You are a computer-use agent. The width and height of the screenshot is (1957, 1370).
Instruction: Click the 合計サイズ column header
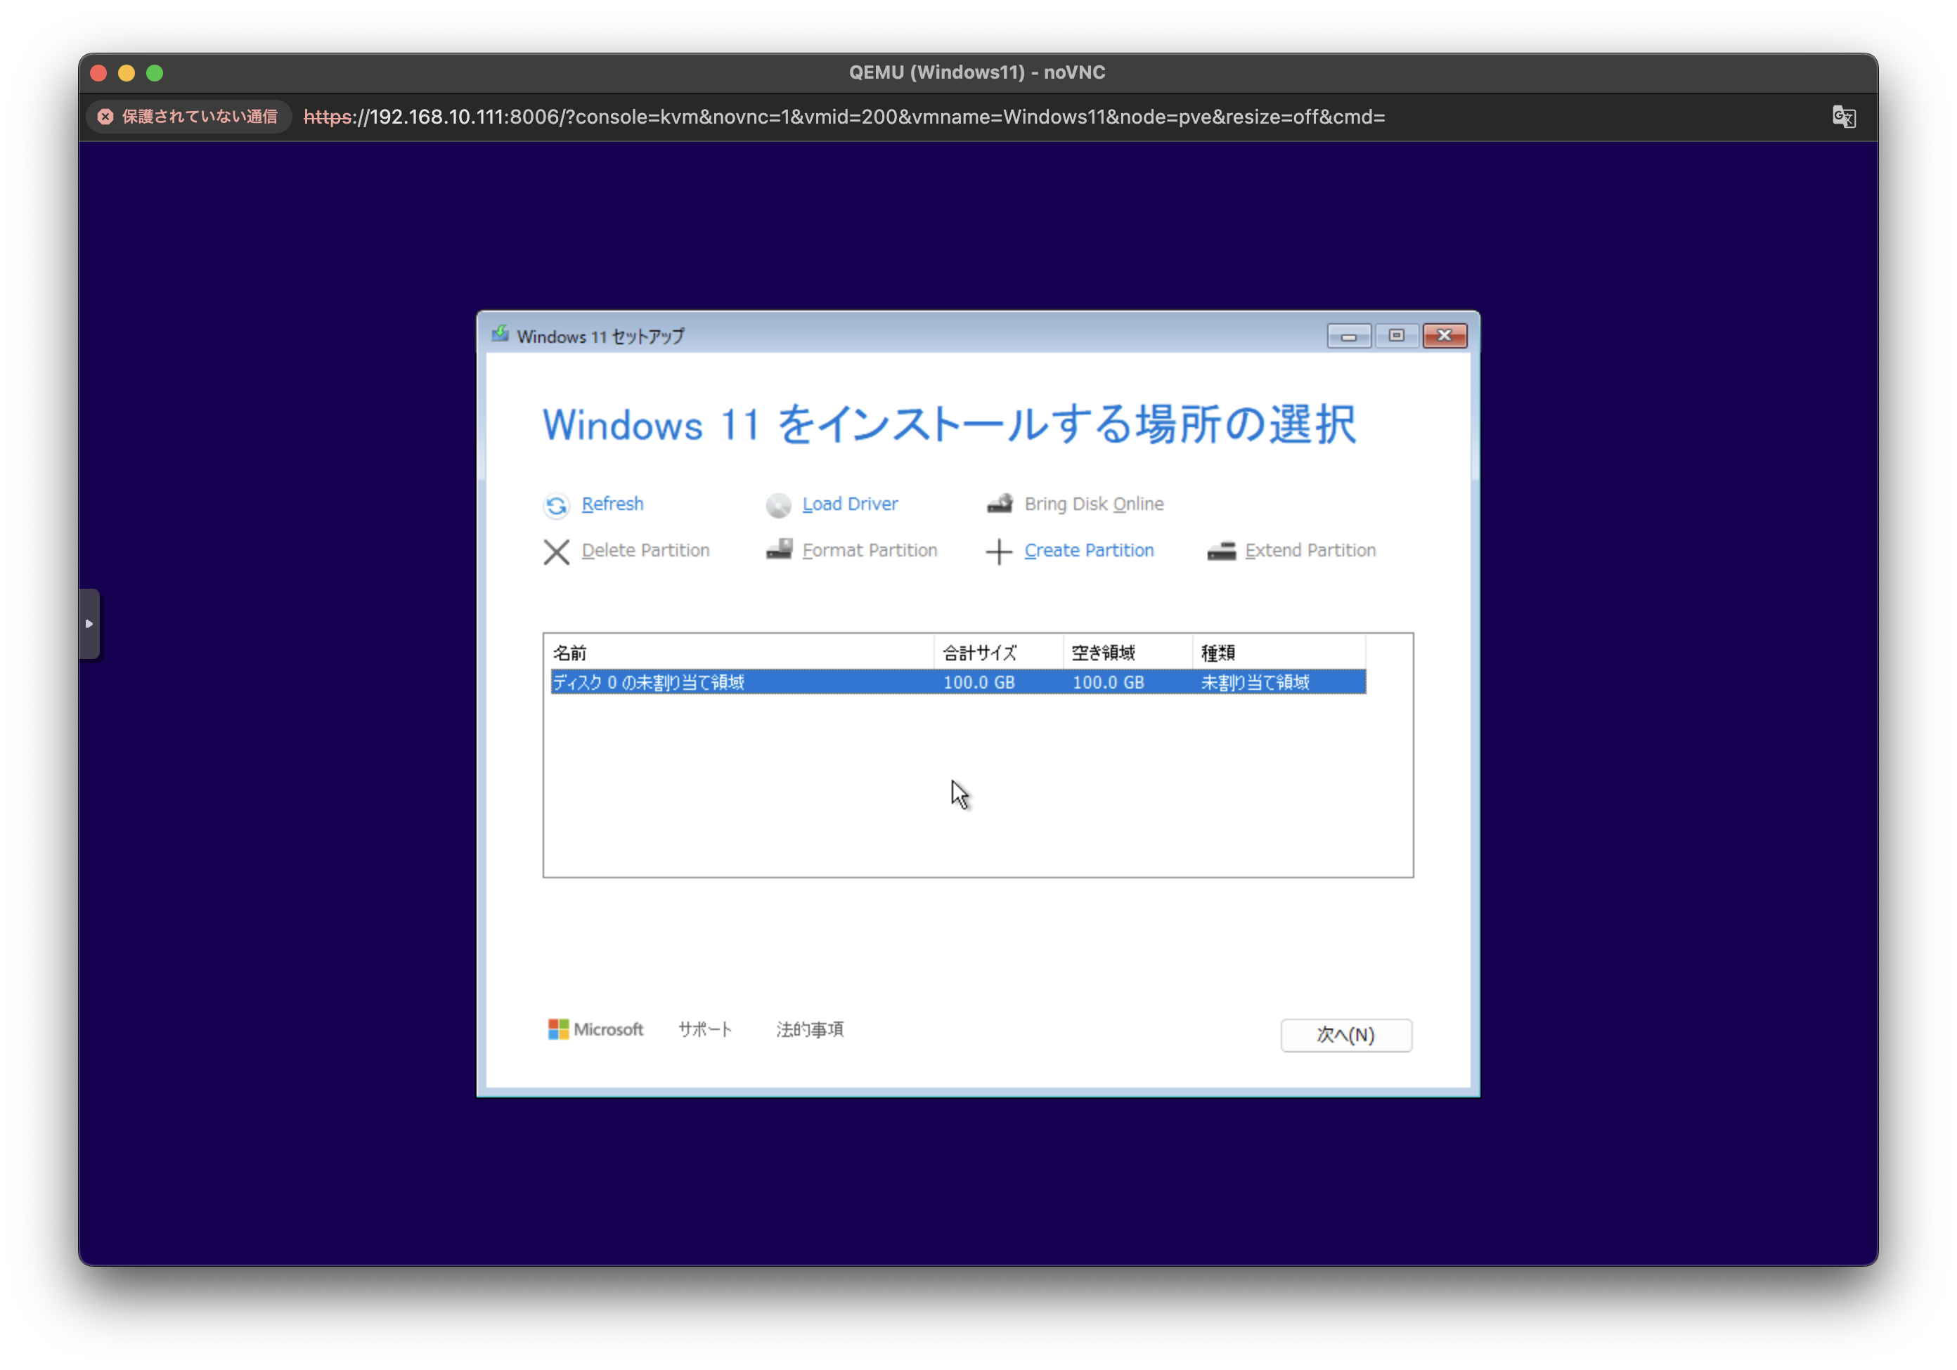pyautogui.click(x=979, y=653)
